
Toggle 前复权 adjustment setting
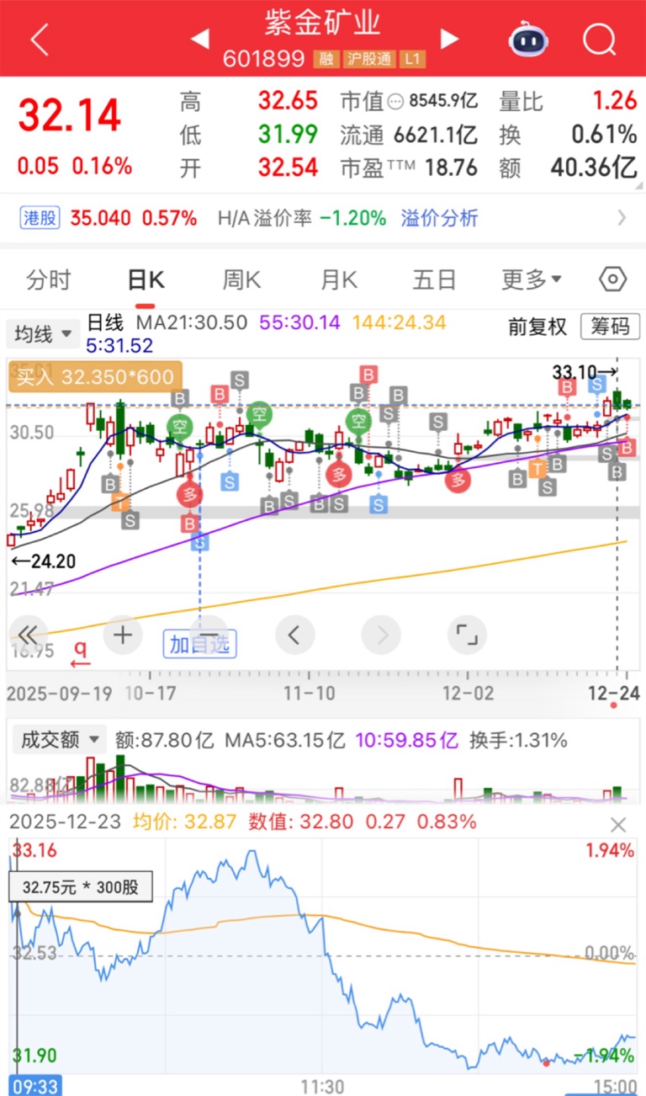click(x=537, y=327)
